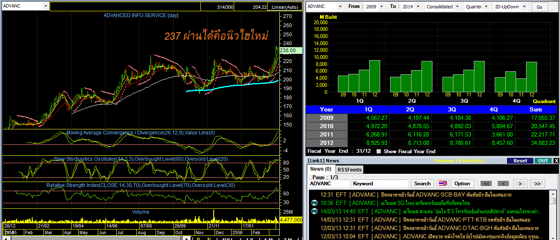The height and width of the screenshot is (240, 560).
Task: Go to next news page
Action: tap(520, 184)
